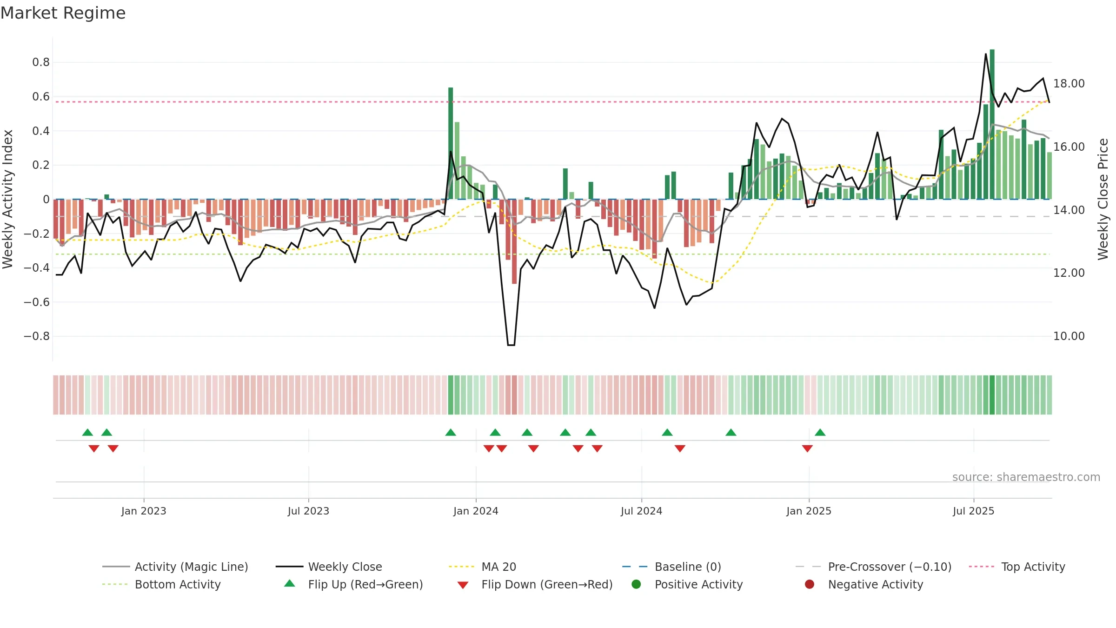Click the 10.00 price tick label
1116x628 pixels.
tap(1069, 336)
